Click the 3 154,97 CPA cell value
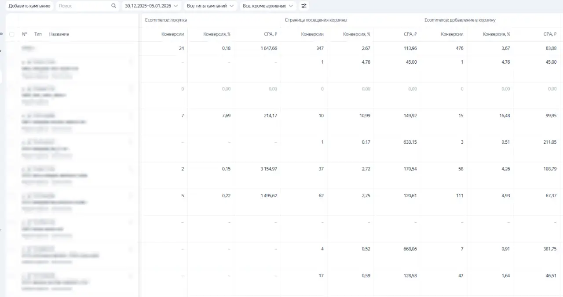The width and height of the screenshot is (563, 297). [266, 169]
